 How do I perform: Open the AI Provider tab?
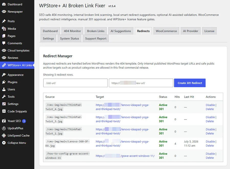(191, 31)
